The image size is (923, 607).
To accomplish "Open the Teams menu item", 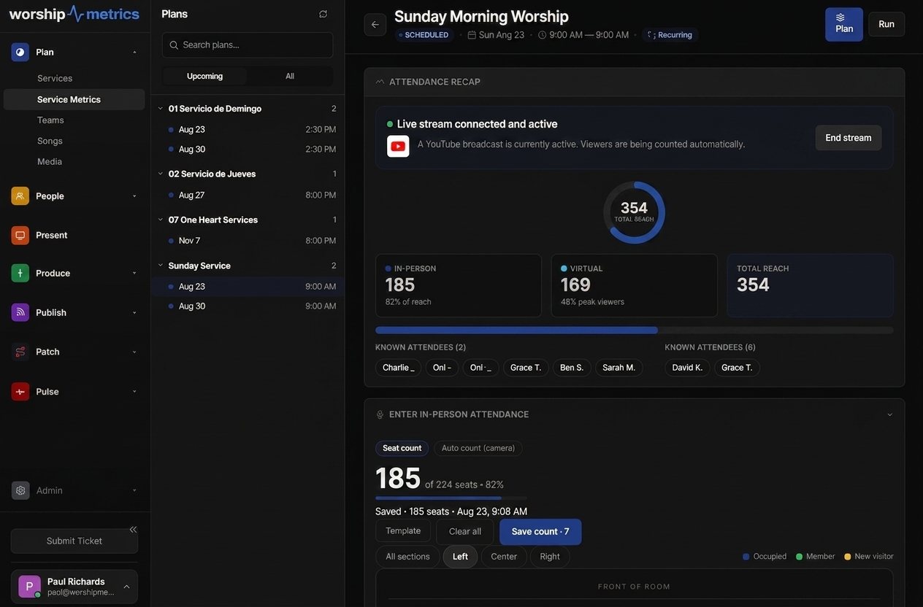I will pos(50,120).
